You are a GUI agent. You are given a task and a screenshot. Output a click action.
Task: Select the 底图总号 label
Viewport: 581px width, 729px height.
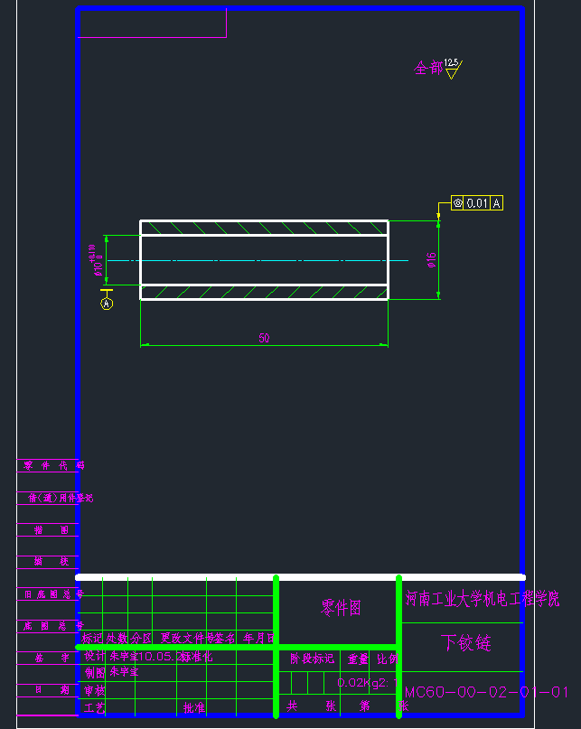click(54, 626)
